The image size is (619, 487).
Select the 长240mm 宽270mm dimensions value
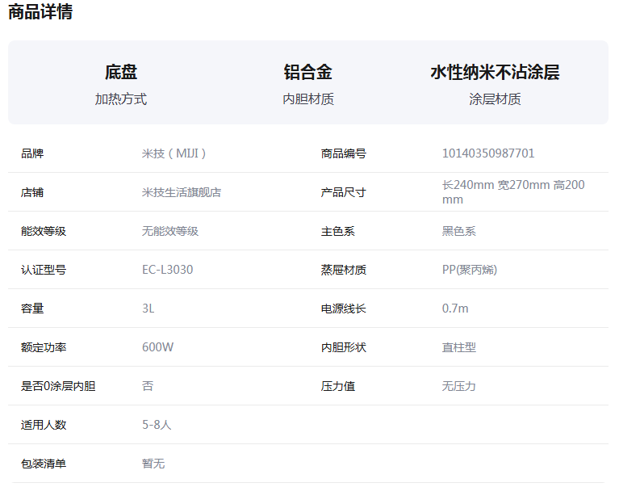coord(513,192)
